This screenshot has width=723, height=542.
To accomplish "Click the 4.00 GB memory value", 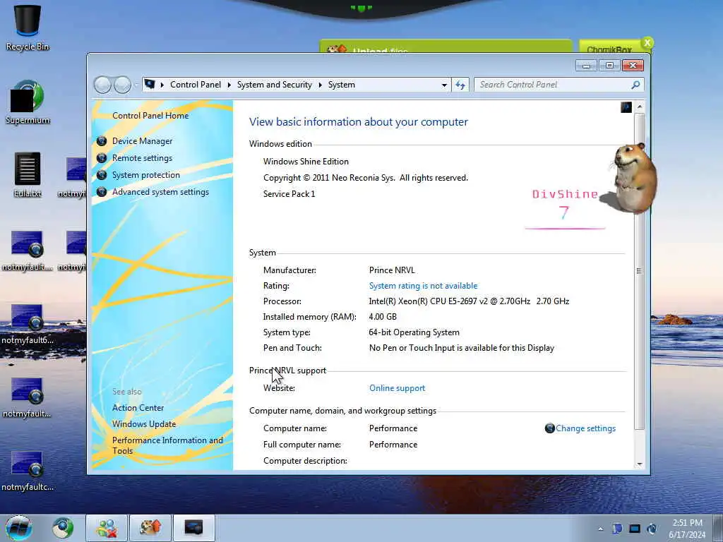I will pos(383,317).
